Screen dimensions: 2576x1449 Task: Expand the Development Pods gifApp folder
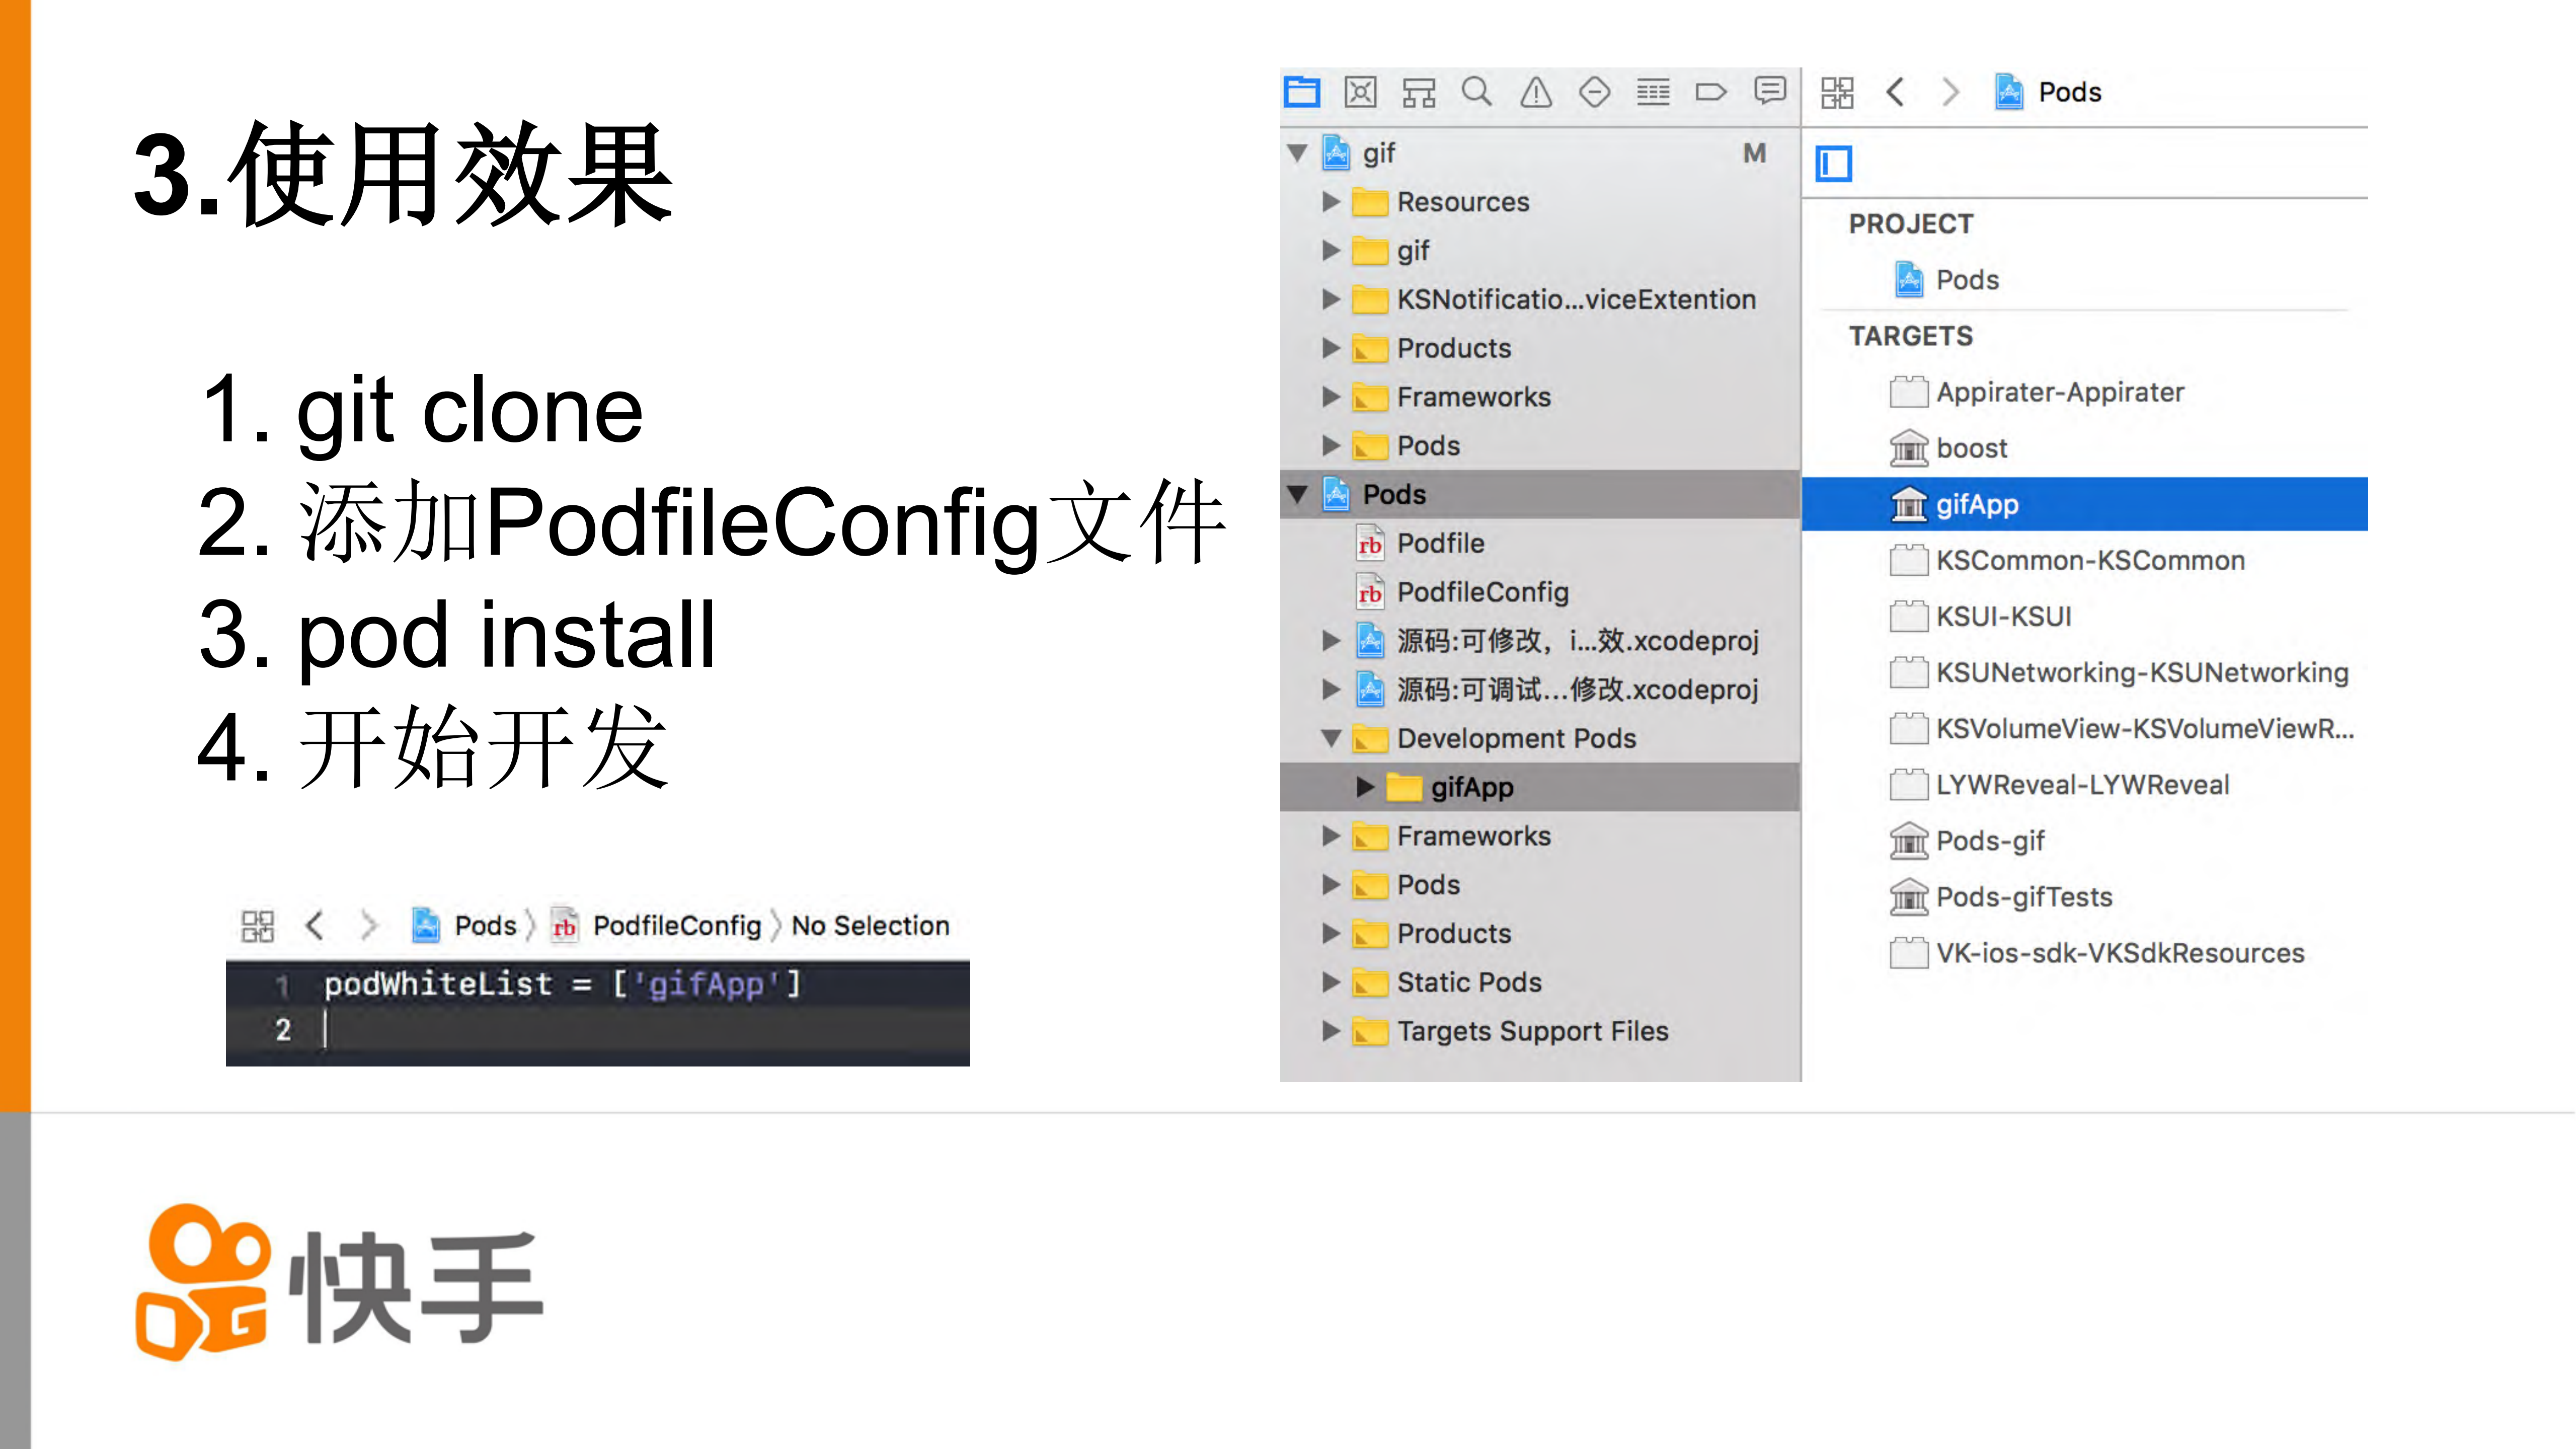pyautogui.click(x=1365, y=787)
